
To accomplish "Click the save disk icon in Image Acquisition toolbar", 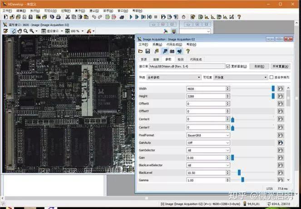I will [148, 51].
